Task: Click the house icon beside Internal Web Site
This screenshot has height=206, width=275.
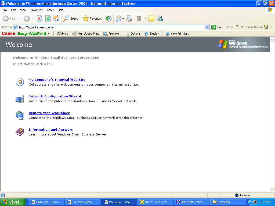Action: [20, 82]
